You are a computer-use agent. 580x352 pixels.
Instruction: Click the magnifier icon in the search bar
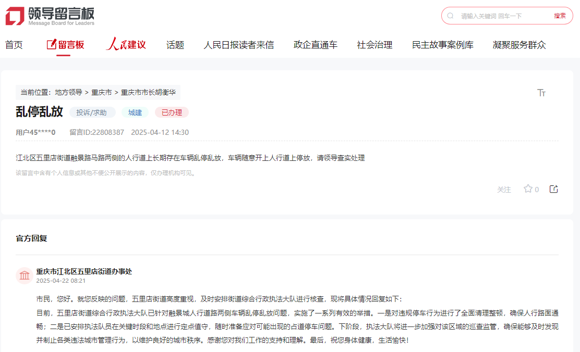pyautogui.click(x=450, y=16)
